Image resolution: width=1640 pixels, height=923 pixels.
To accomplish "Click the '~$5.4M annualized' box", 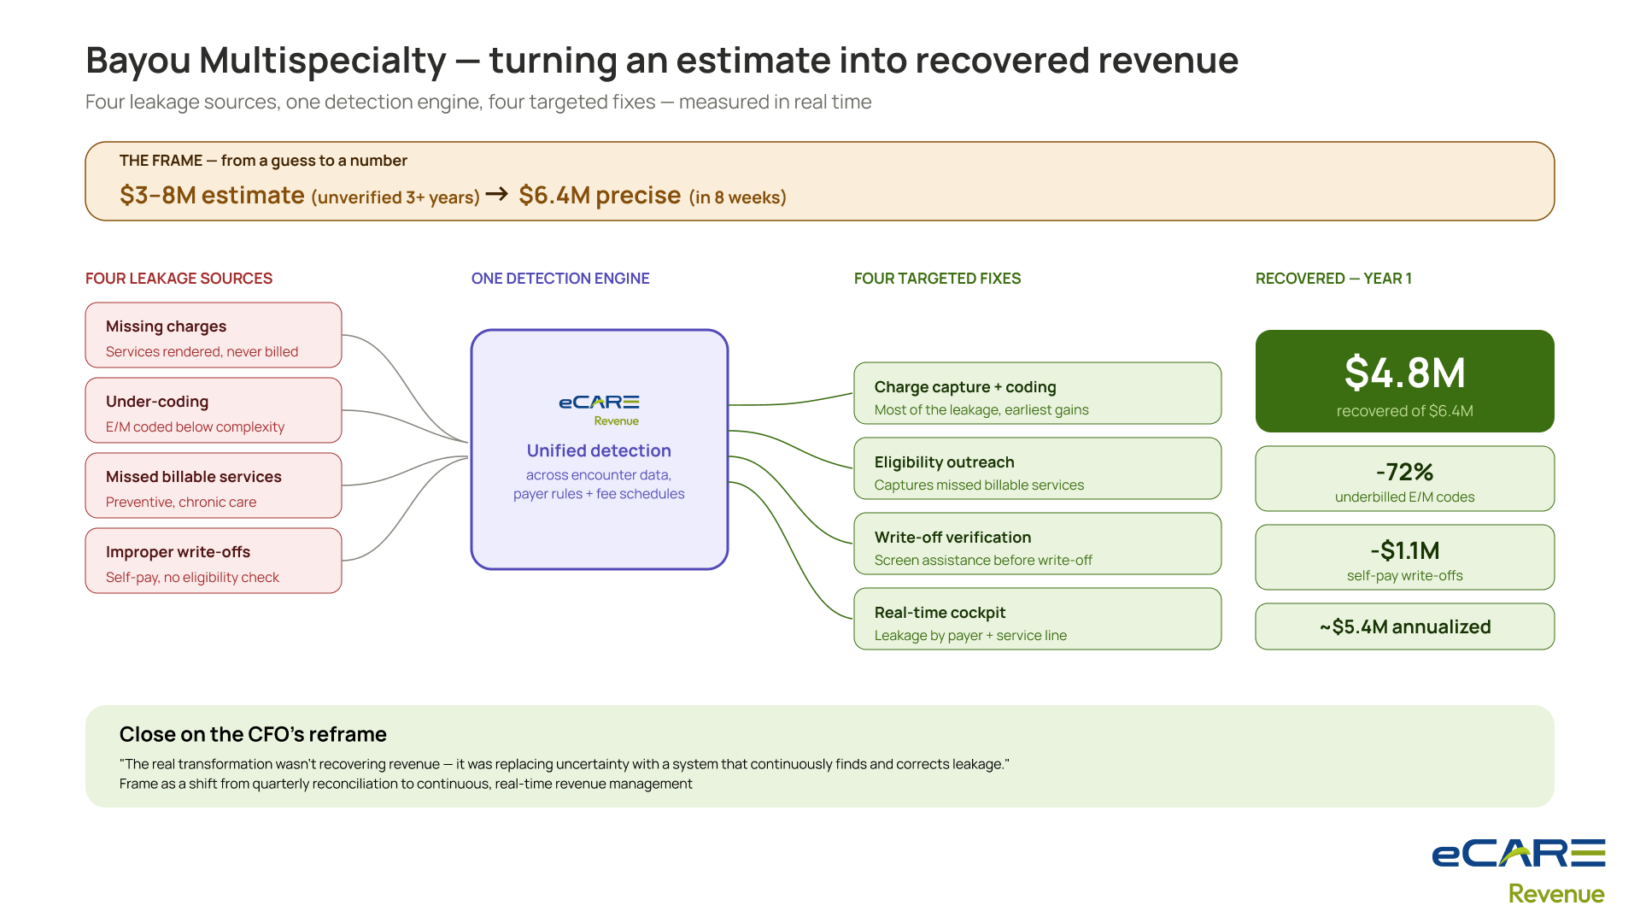I will (1405, 626).
